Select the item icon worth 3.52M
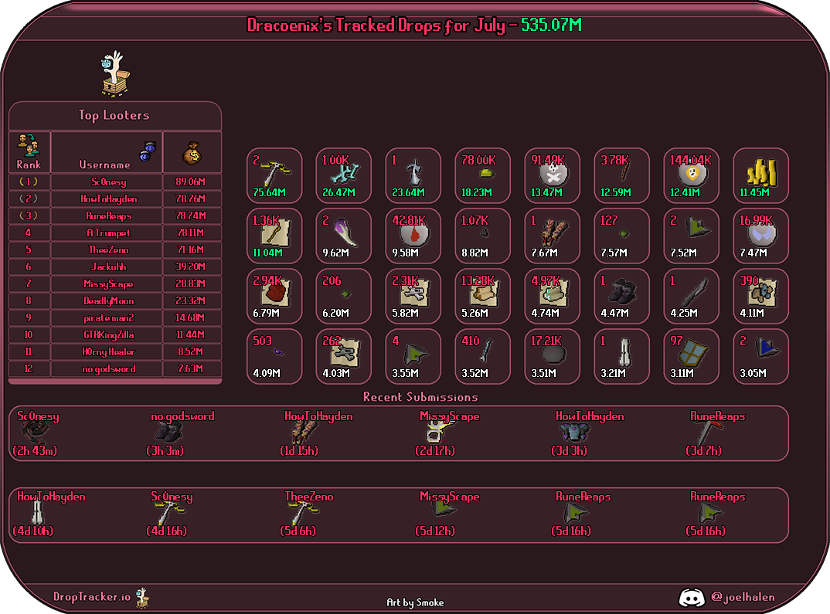The height and width of the screenshot is (614, 830). (486, 351)
